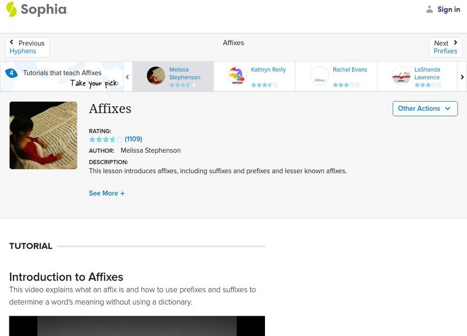Viewport: 467px width, 336px height.
Task: Click the rating count (1109)
Action: click(x=134, y=139)
